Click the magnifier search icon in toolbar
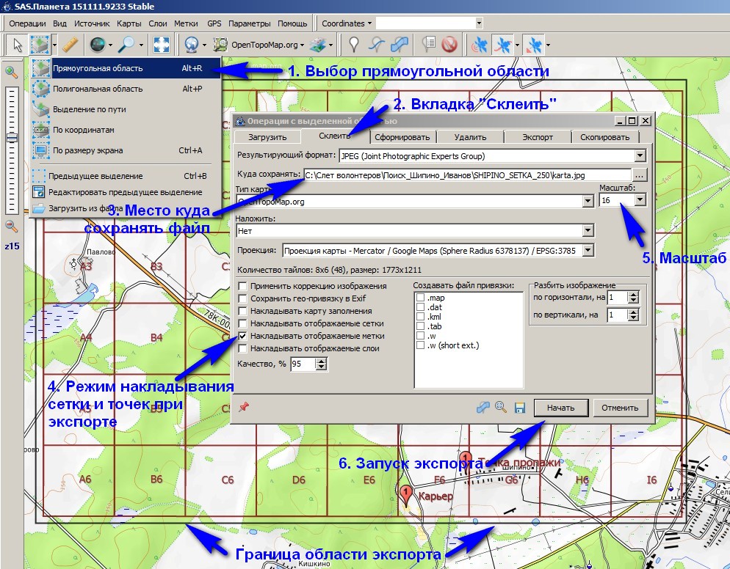This screenshot has width=730, height=569. point(126,45)
